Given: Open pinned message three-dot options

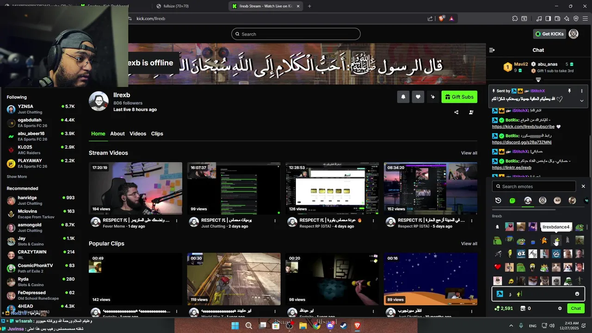Looking at the screenshot, I should point(582,91).
